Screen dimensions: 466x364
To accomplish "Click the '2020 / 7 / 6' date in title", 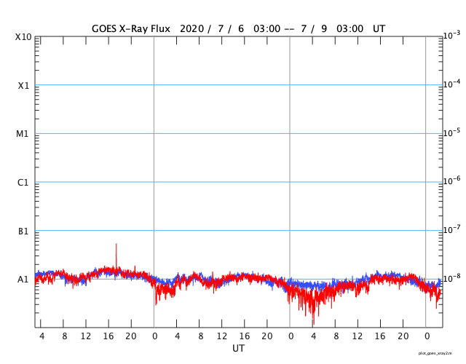I will (x=212, y=29).
